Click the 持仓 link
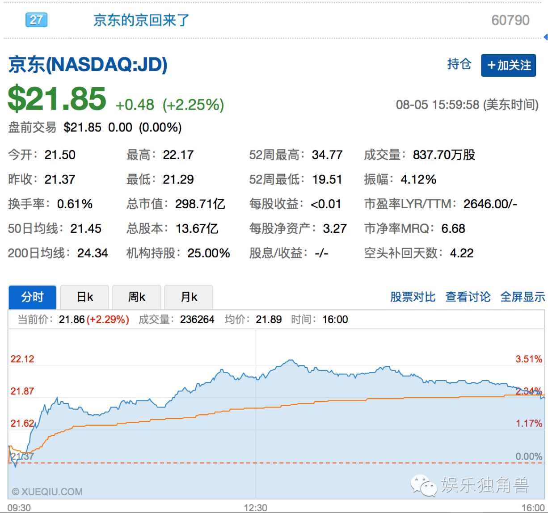The image size is (548, 513). coord(459,64)
